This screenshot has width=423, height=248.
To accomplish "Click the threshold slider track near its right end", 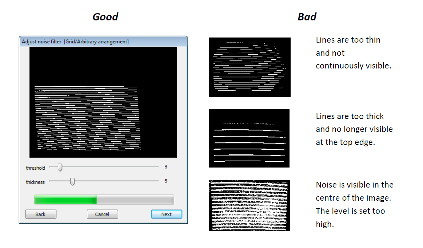I will (x=153, y=167).
